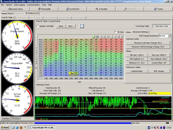This screenshot has height=130, width=173.
Task: Toggle the 3D View checkbox
Action: 116,32
